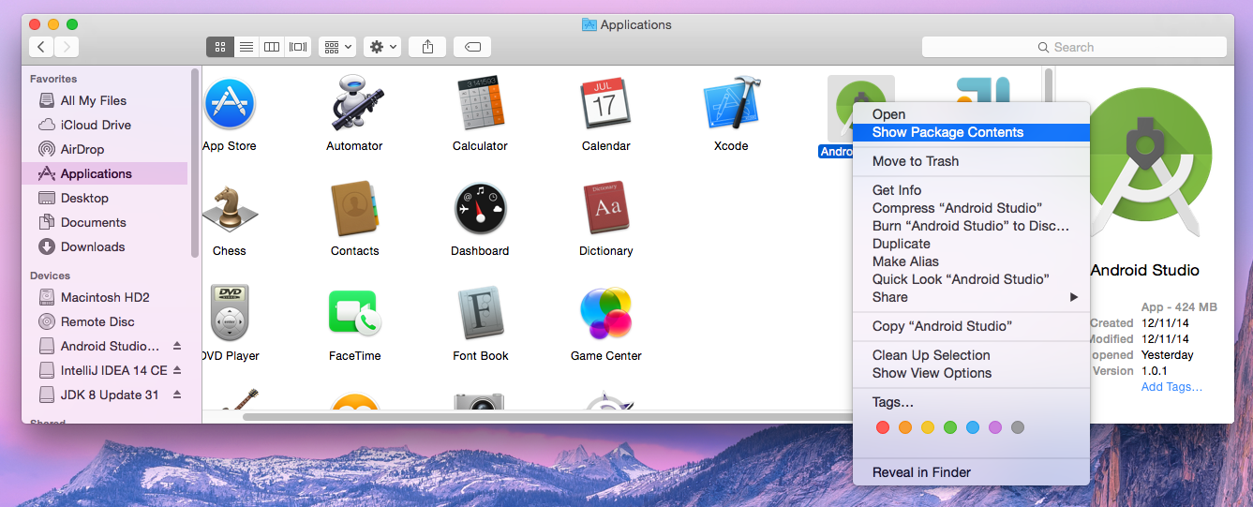Image resolution: width=1253 pixels, height=507 pixels.
Task: Open Documents folder in sidebar
Action: (103, 222)
